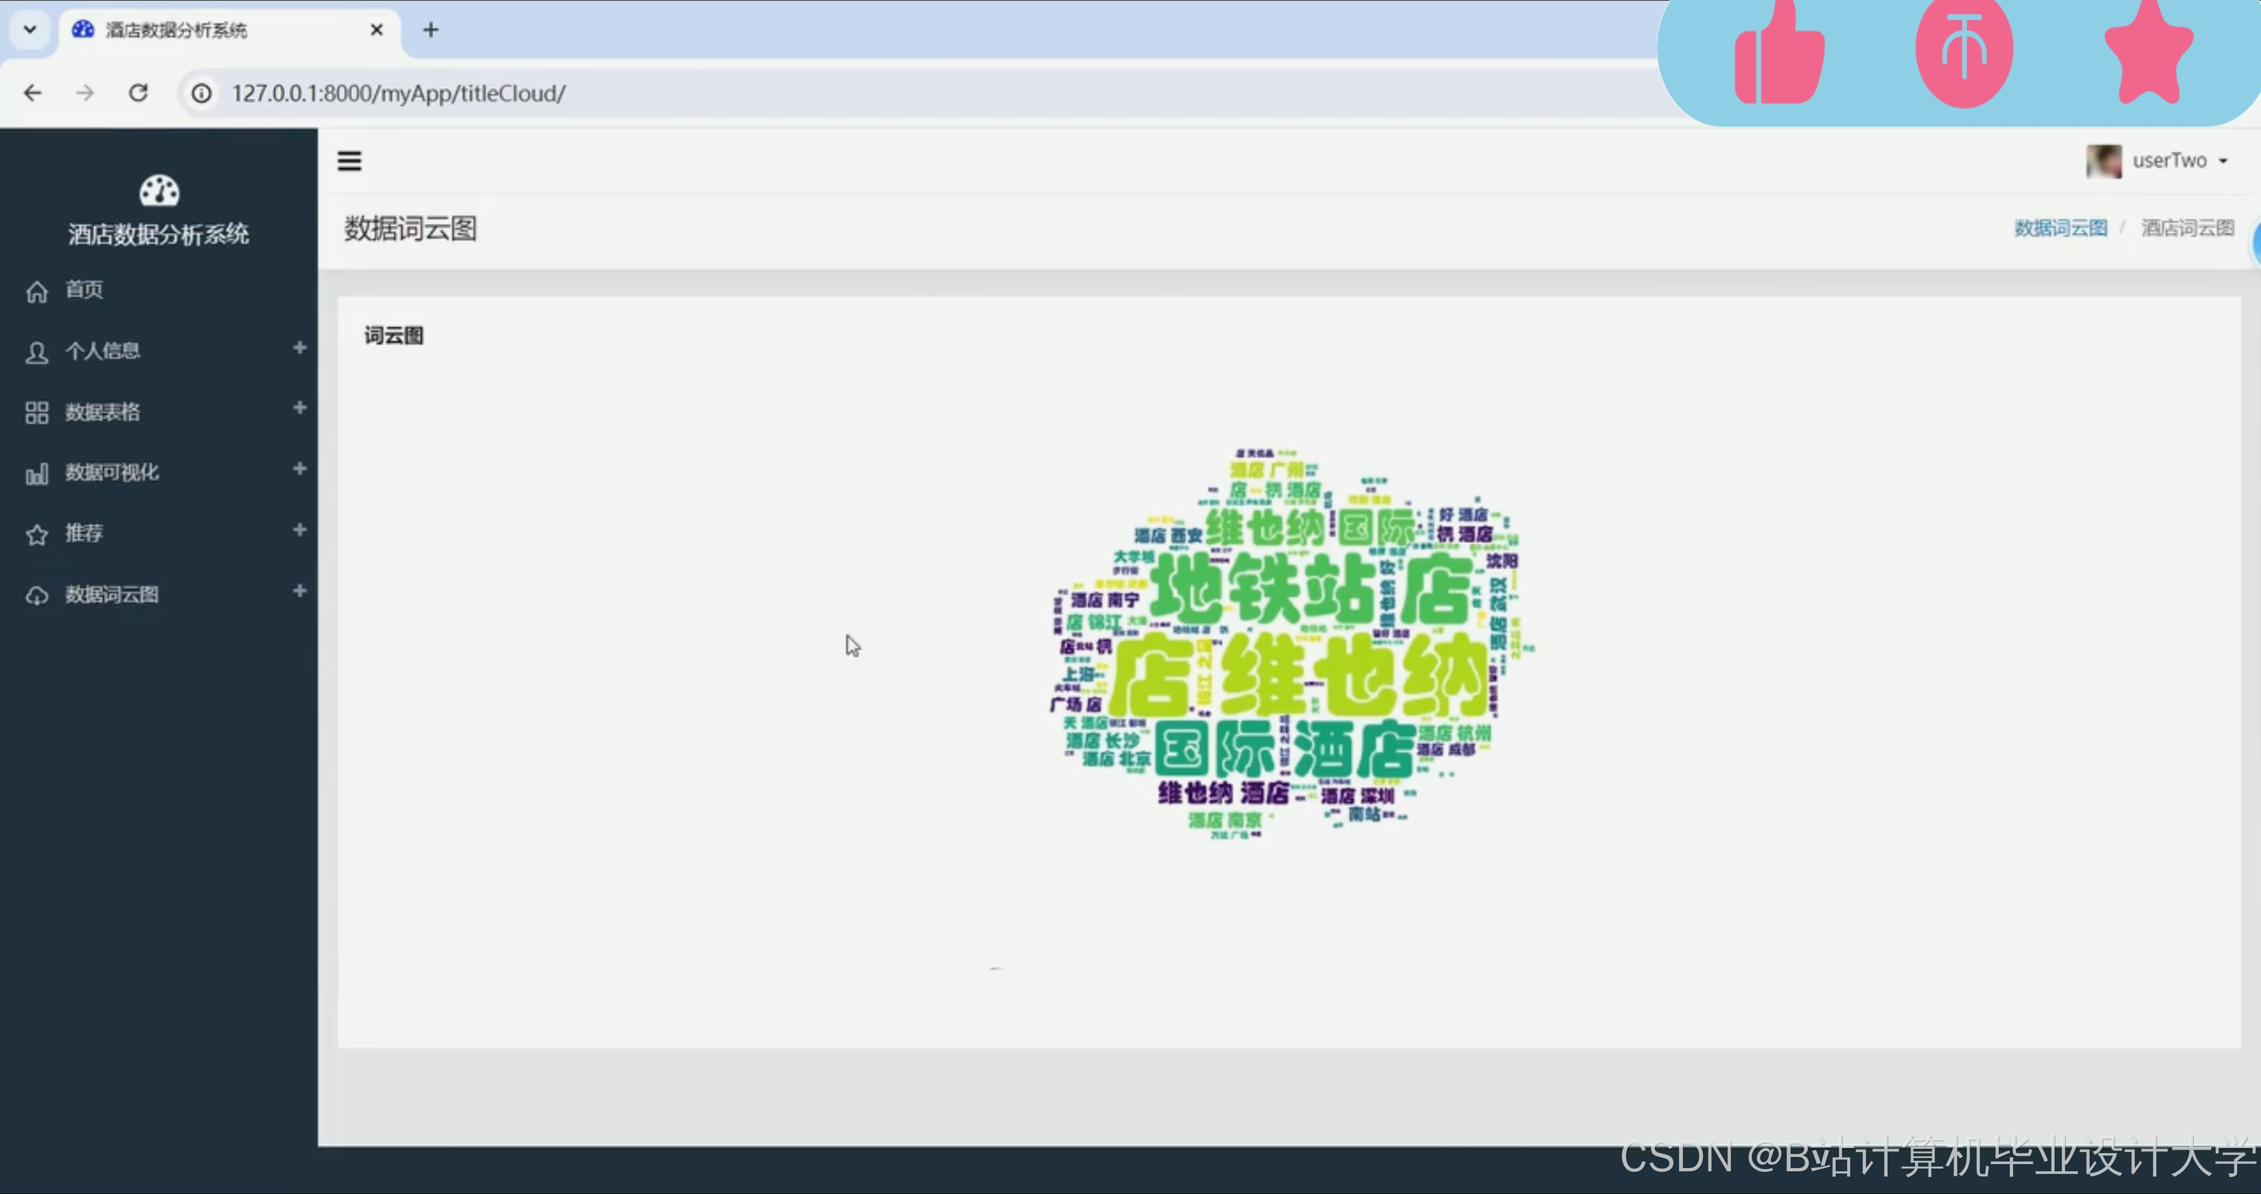Click the site info icon in address bar
This screenshot has height=1194, width=2261.
202,93
